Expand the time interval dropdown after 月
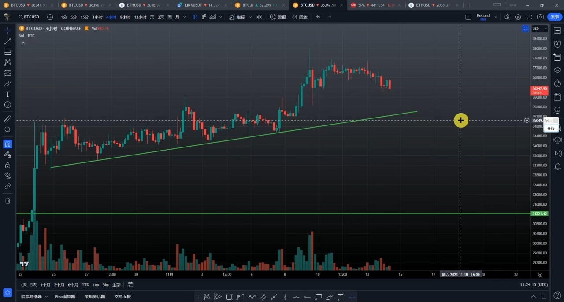 [x=184, y=17]
